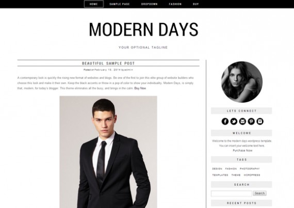Expand the Dropdown navigation menu

click(x=150, y=4)
